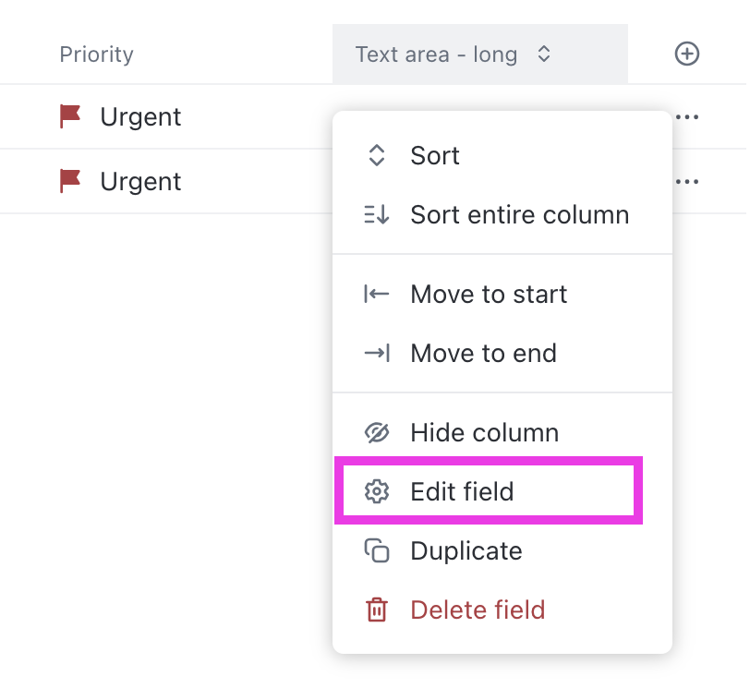Click the red trash Delete icon
Screen dimensions: 750x700
coord(377,609)
